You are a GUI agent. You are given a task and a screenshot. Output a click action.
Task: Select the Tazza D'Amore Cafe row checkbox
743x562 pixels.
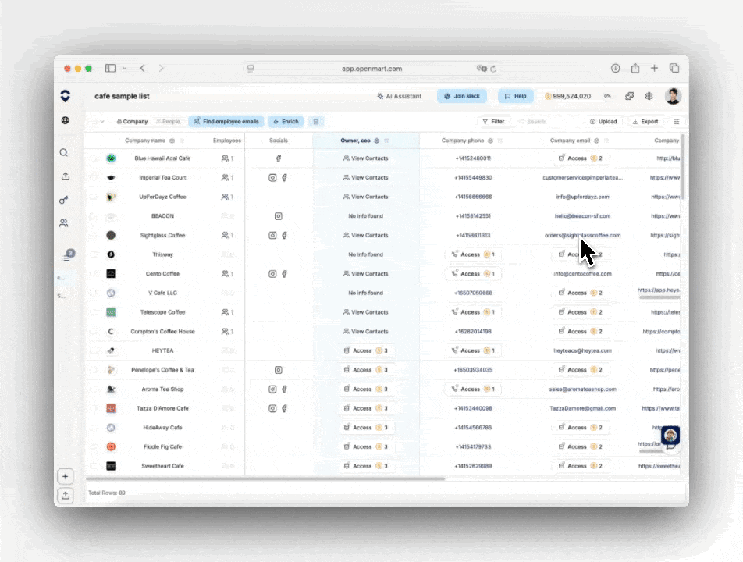pos(94,408)
